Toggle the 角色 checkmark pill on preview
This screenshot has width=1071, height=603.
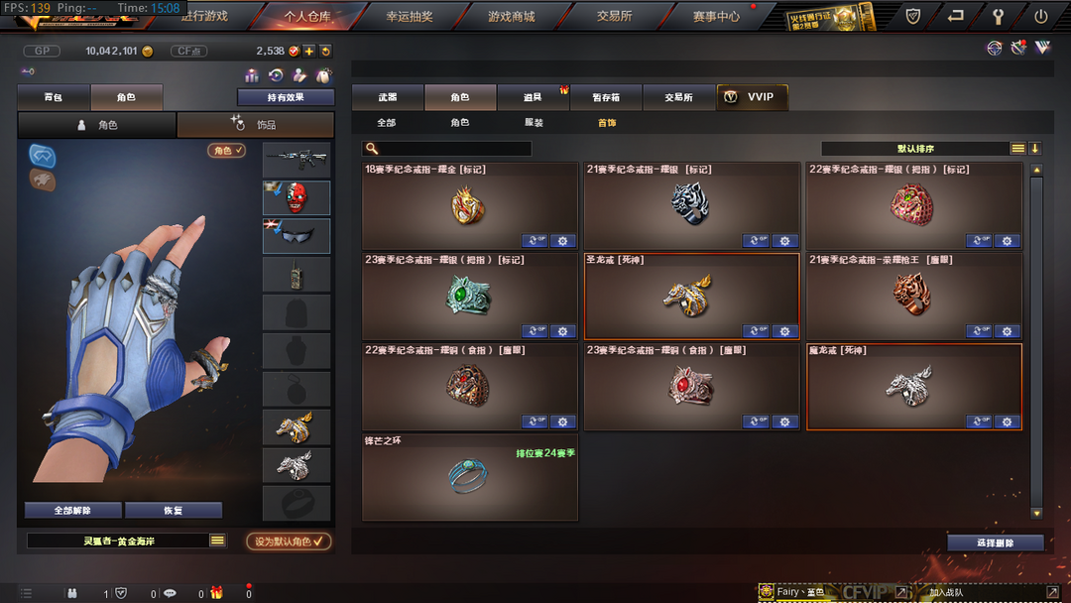point(227,150)
